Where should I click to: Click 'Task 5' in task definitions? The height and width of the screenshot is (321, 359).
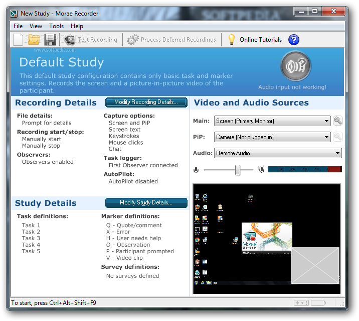pos(31,251)
